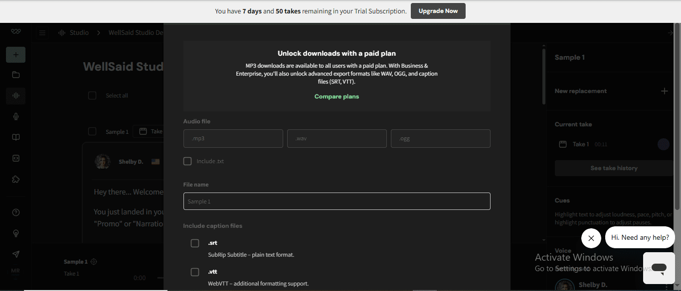The height and width of the screenshot is (291, 681).
Task: Open the chat launcher bubble
Action: click(659, 268)
